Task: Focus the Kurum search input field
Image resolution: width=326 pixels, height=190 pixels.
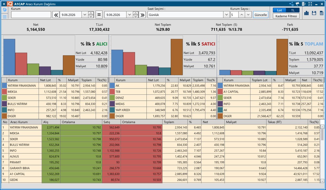Action: (31, 15)
